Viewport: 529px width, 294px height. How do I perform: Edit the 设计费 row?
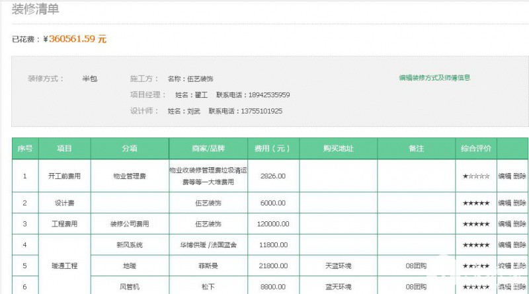point(505,203)
